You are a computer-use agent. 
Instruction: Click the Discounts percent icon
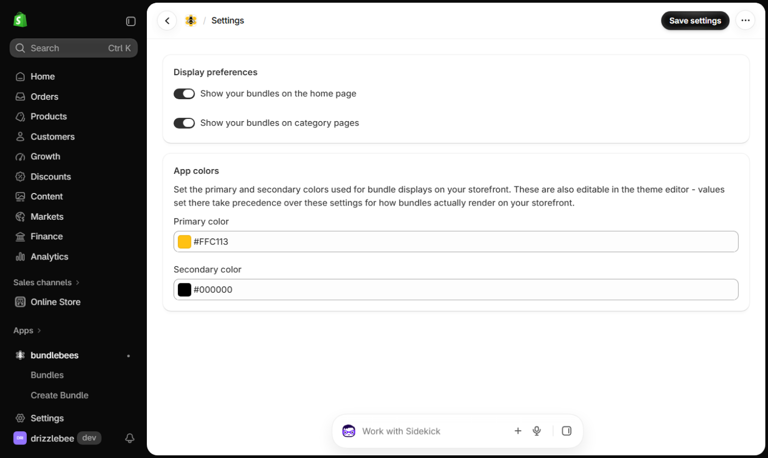tap(20, 177)
